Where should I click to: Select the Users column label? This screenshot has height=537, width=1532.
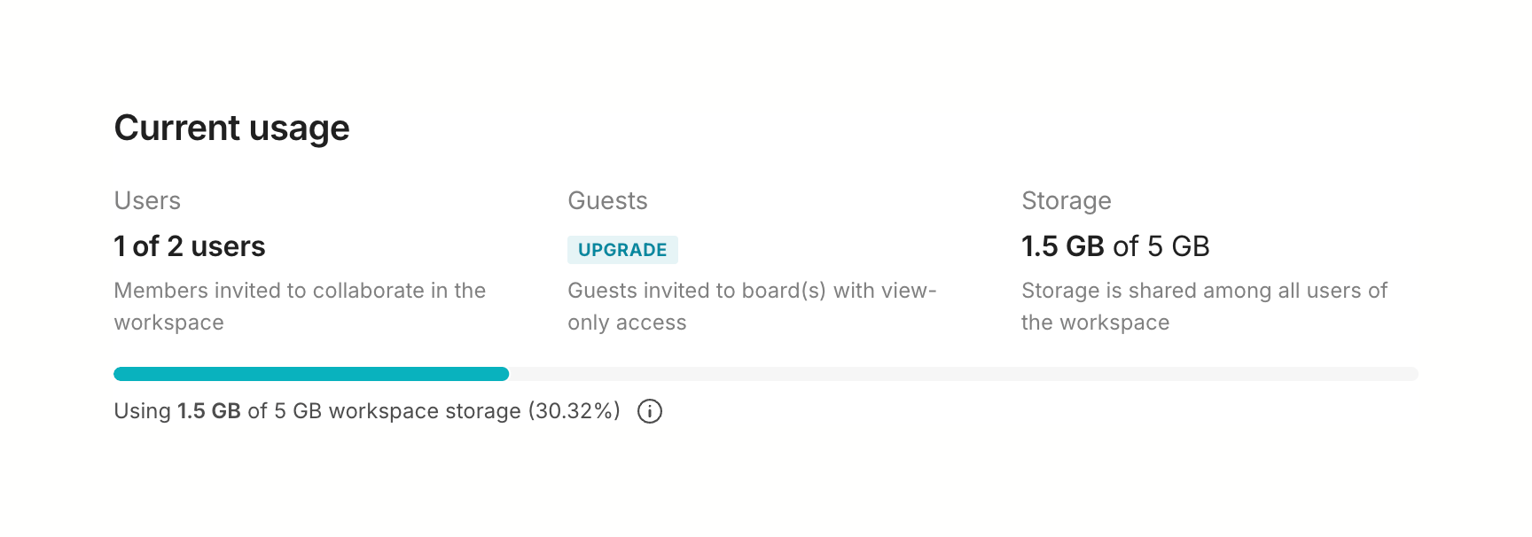click(x=147, y=201)
